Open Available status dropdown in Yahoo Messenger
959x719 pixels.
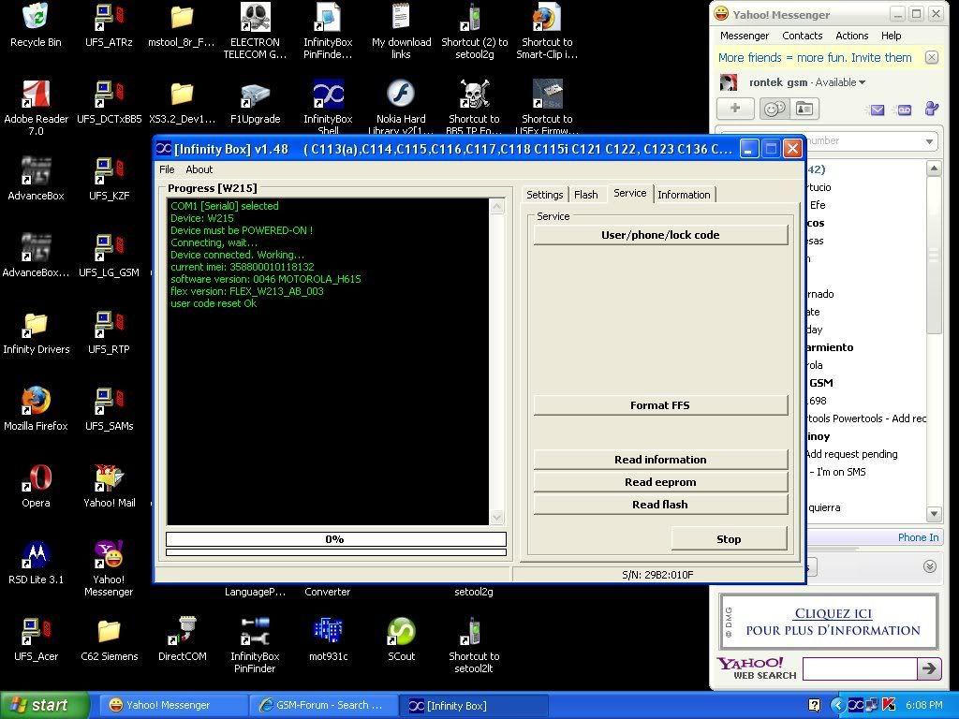840,82
